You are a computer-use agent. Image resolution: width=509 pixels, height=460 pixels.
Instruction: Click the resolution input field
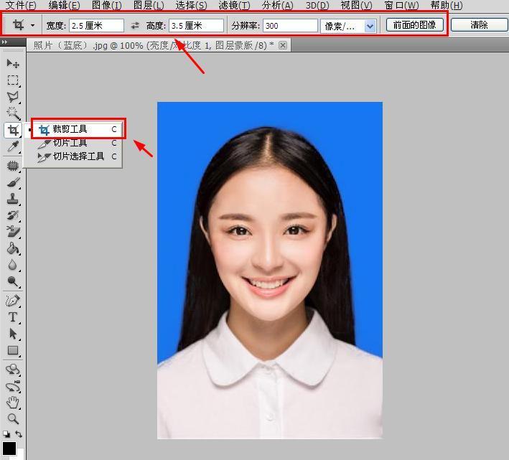pyautogui.click(x=290, y=26)
